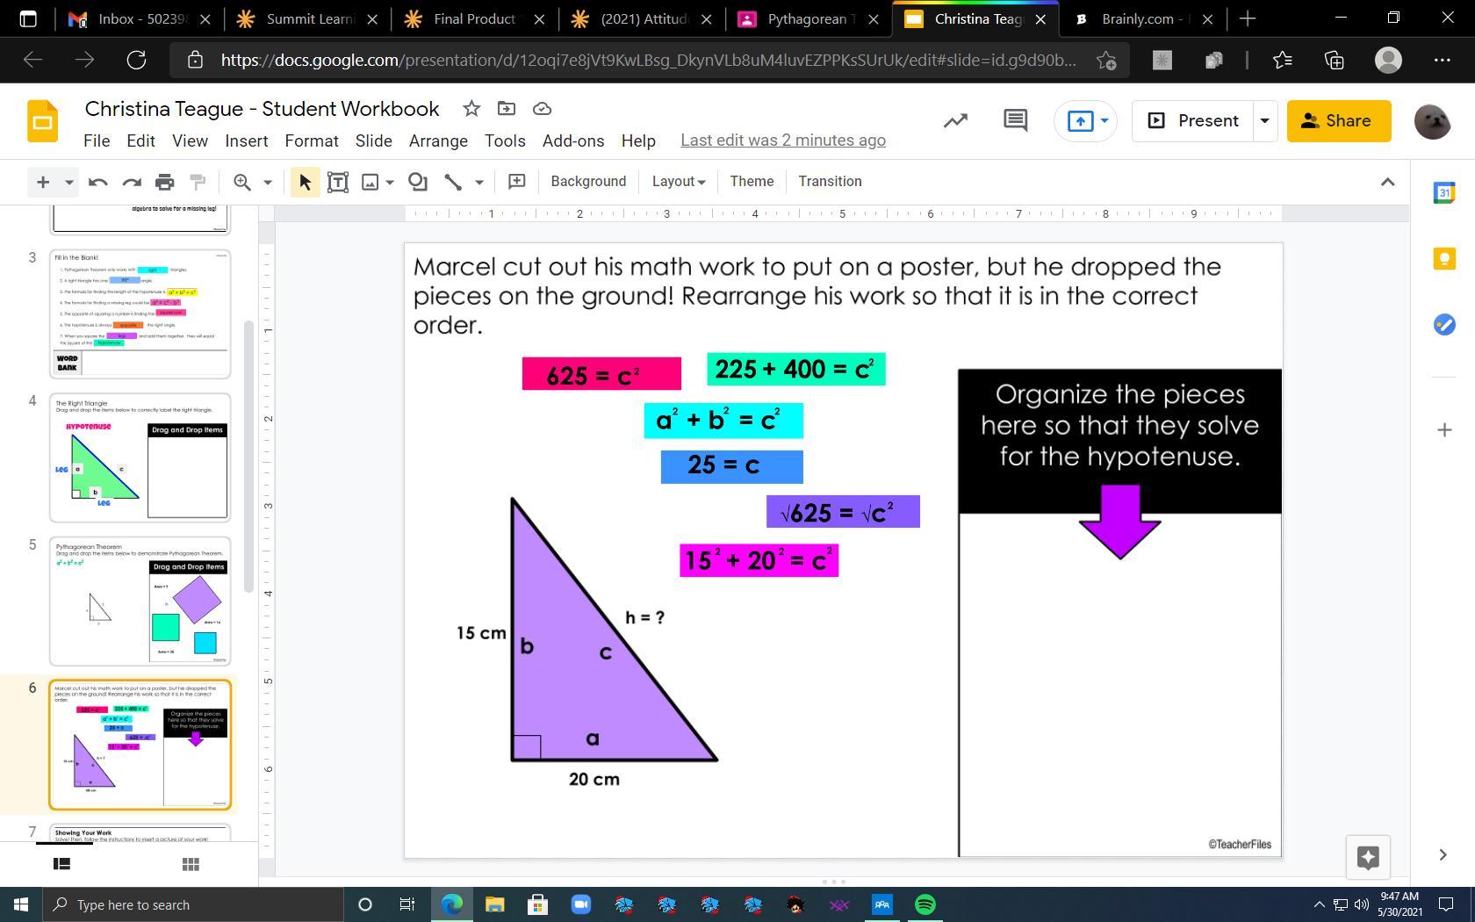
Task: Select the Text box tool
Action: click(337, 182)
